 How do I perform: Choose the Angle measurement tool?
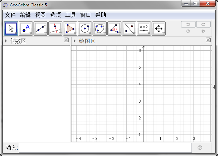(114, 29)
